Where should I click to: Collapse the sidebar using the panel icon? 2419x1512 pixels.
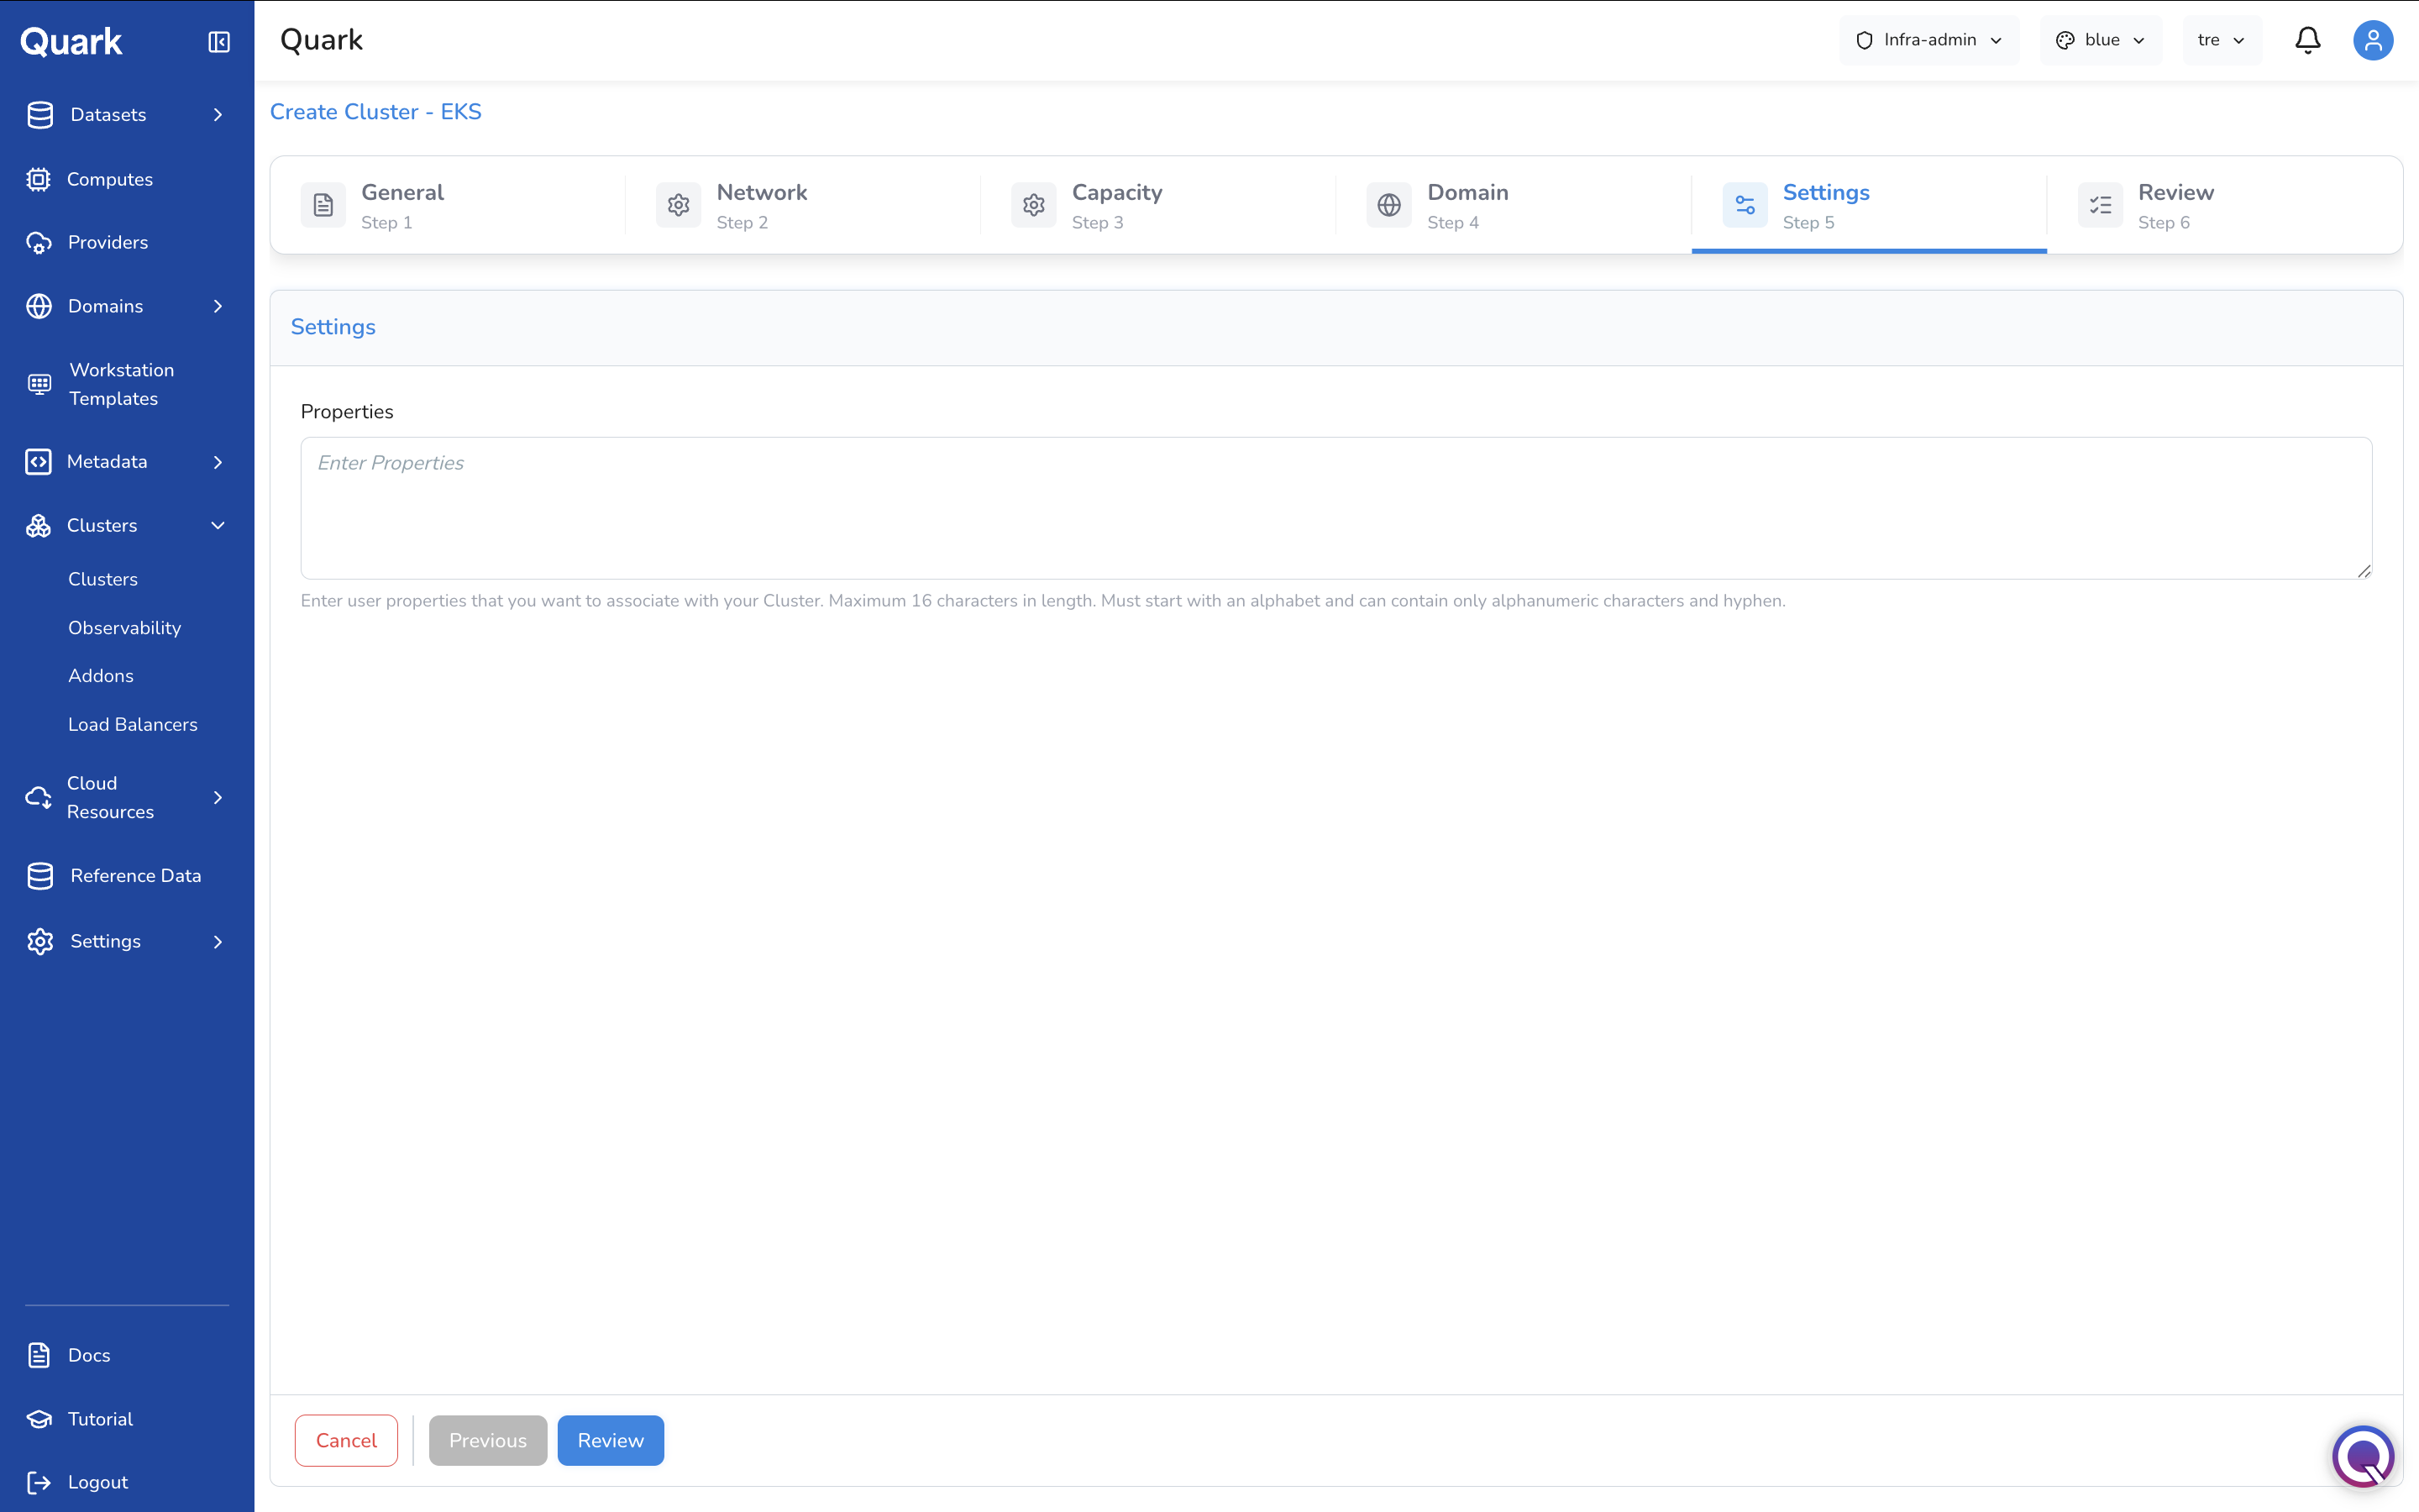pos(219,41)
